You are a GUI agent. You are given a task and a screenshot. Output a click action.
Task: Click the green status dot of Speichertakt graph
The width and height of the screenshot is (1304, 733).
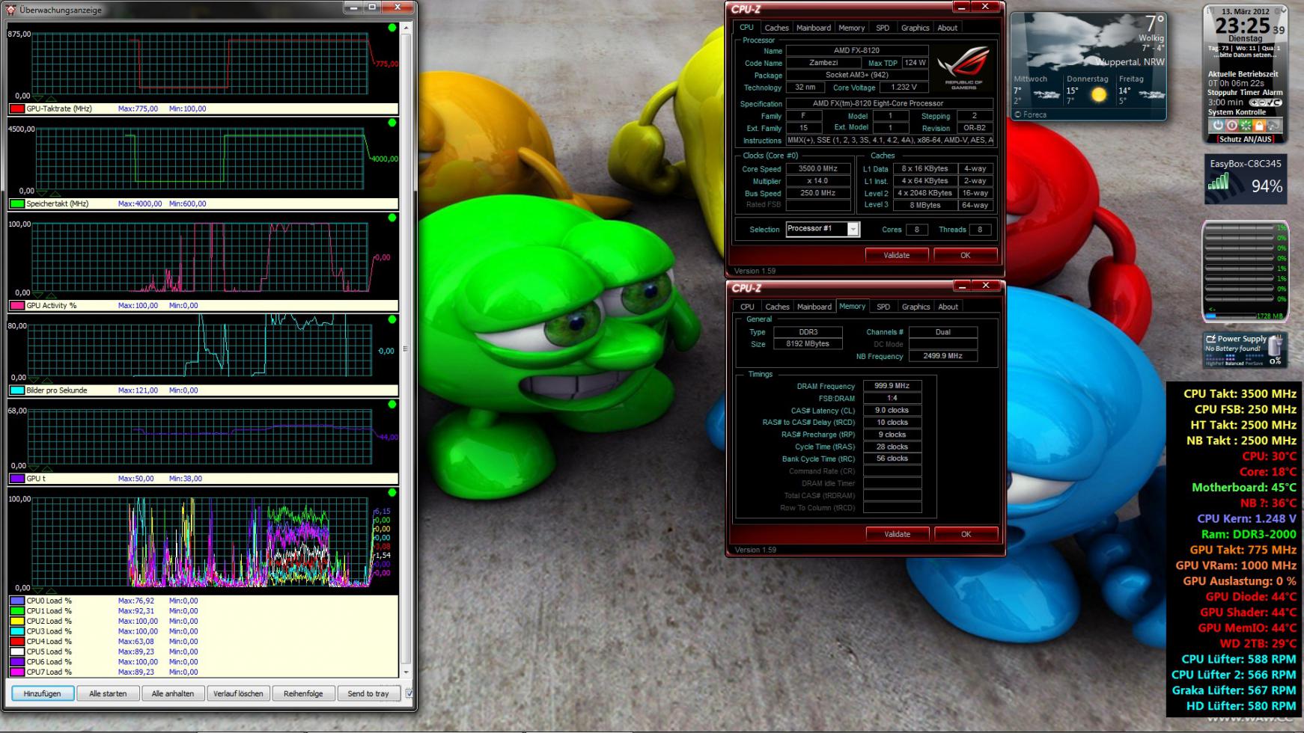pos(391,123)
